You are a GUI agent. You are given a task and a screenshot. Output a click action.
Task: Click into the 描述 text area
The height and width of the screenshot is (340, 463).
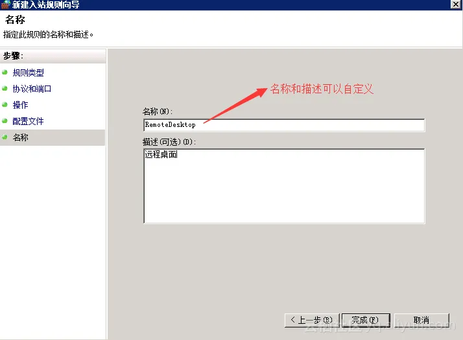[x=284, y=186]
